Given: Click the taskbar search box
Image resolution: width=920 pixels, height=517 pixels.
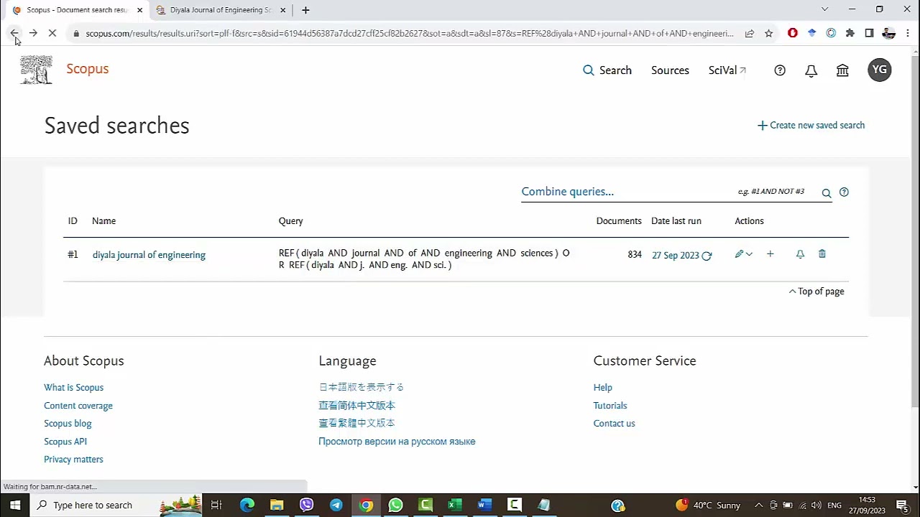Looking at the screenshot, I should (115, 505).
